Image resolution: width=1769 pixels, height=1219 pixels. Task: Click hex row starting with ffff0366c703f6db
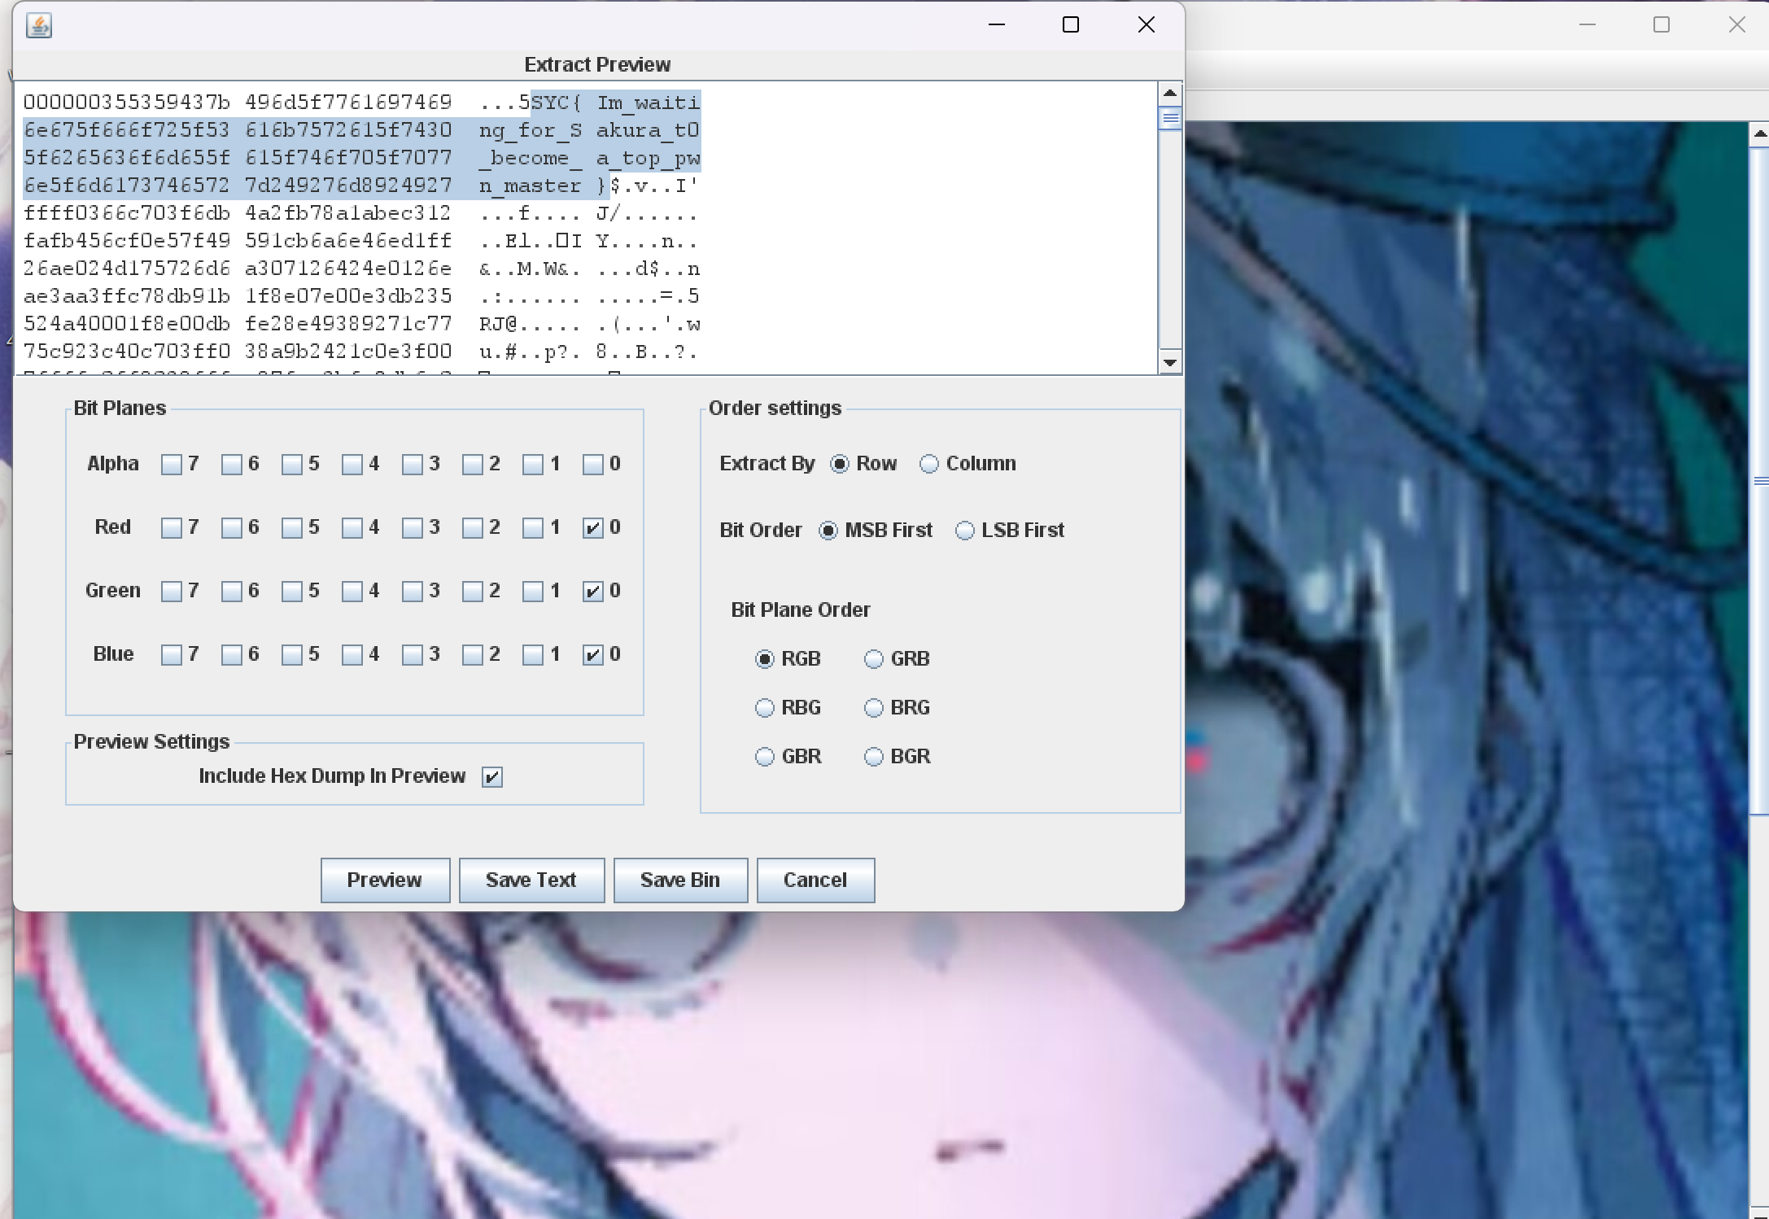tap(361, 214)
